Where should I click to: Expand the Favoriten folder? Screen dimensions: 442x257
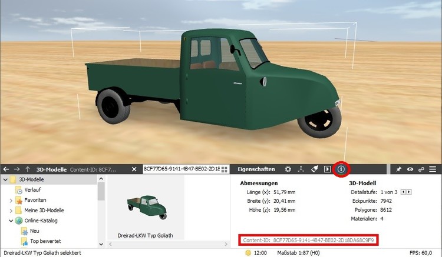11,200
